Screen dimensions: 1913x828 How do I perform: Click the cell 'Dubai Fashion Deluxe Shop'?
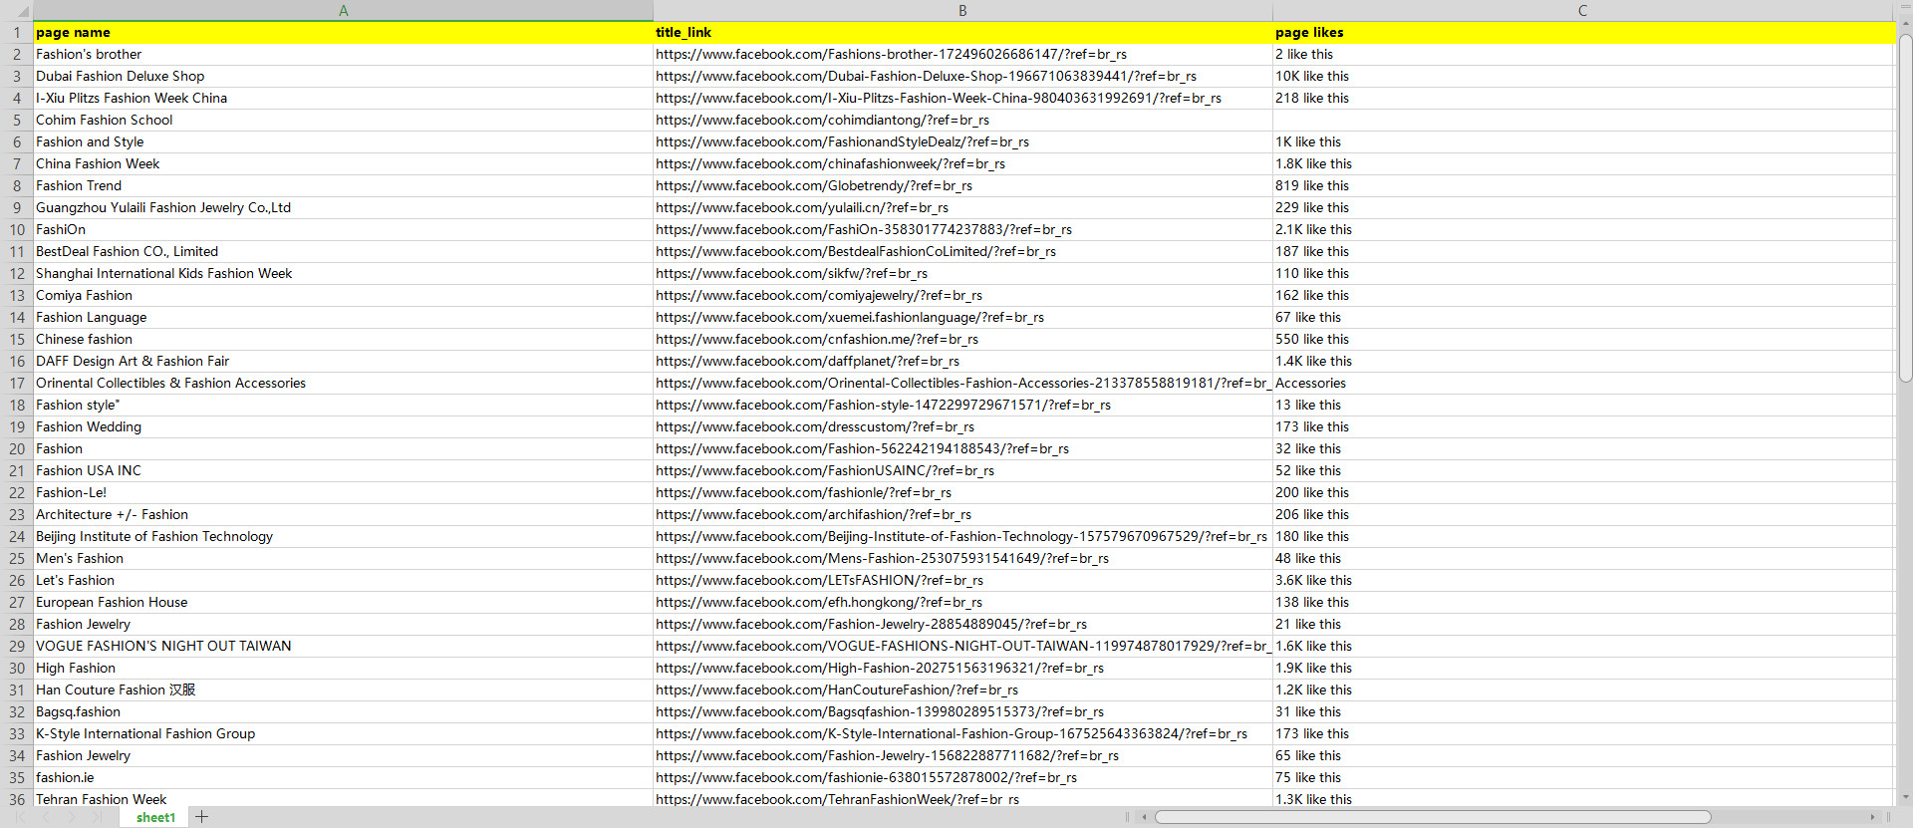point(343,77)
